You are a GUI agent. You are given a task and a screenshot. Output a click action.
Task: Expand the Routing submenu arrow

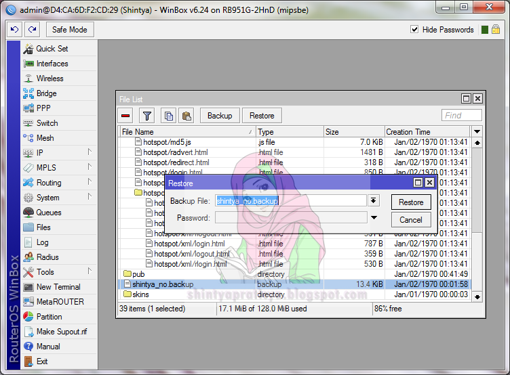point(90,182)
